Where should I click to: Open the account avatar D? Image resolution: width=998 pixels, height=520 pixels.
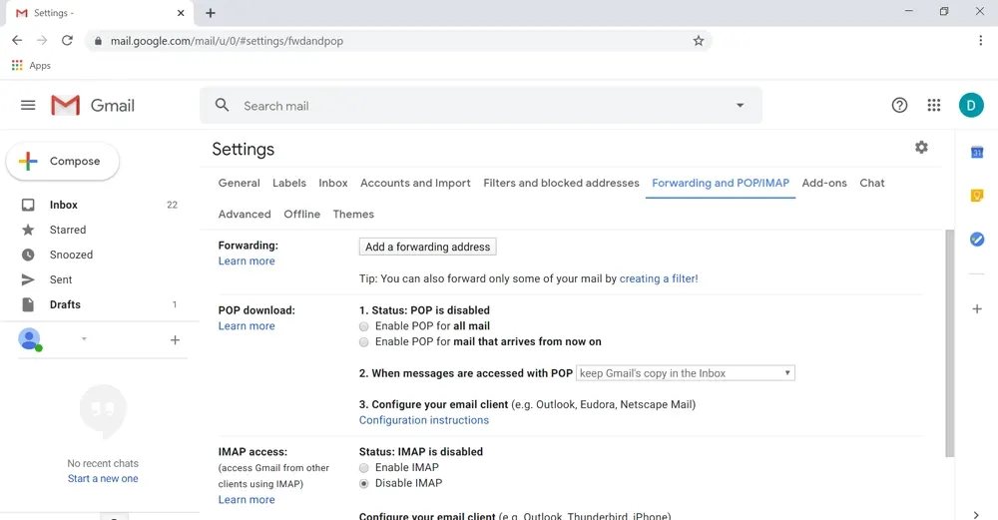tap(971, 105)
